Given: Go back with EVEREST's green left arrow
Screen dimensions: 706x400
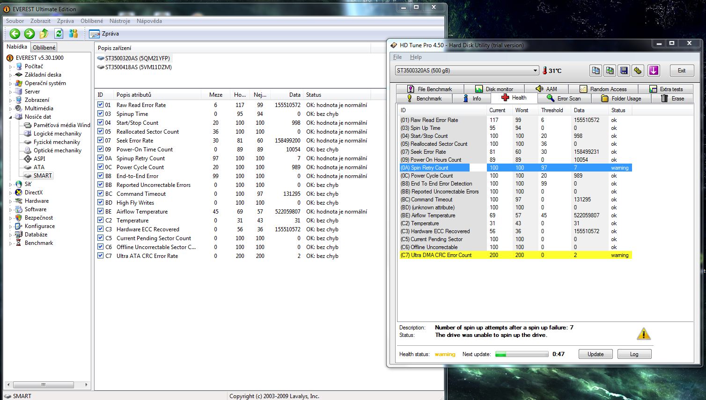Looking at the screenshot, I should pos(15,34).
